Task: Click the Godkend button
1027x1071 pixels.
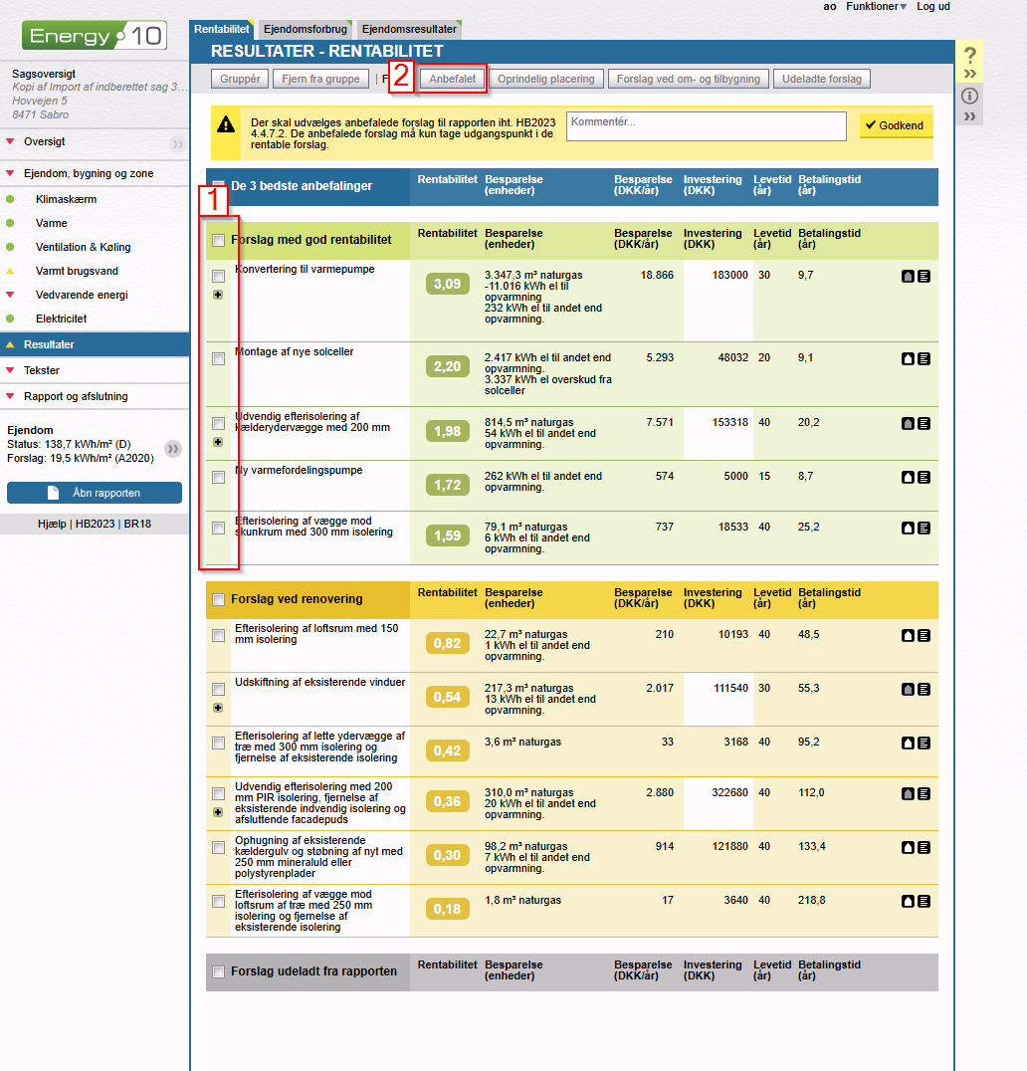Action: [896, 125]
